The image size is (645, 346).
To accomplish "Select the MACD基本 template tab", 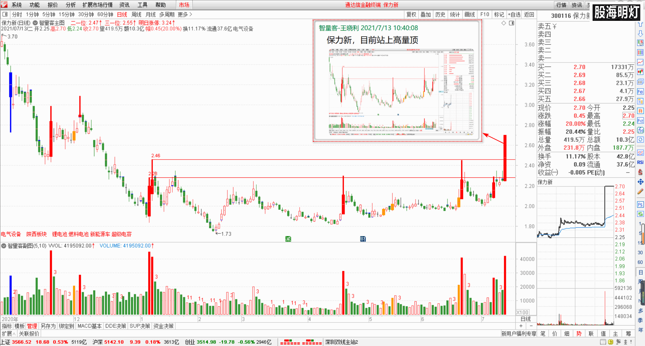I will (x=89, y=326).
